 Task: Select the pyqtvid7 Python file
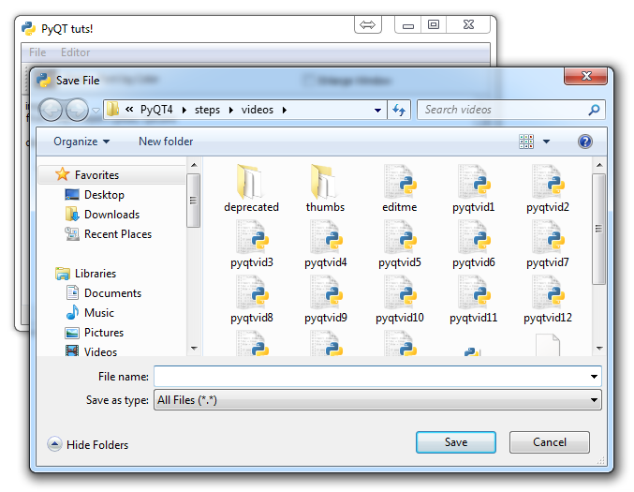[547, 237]
